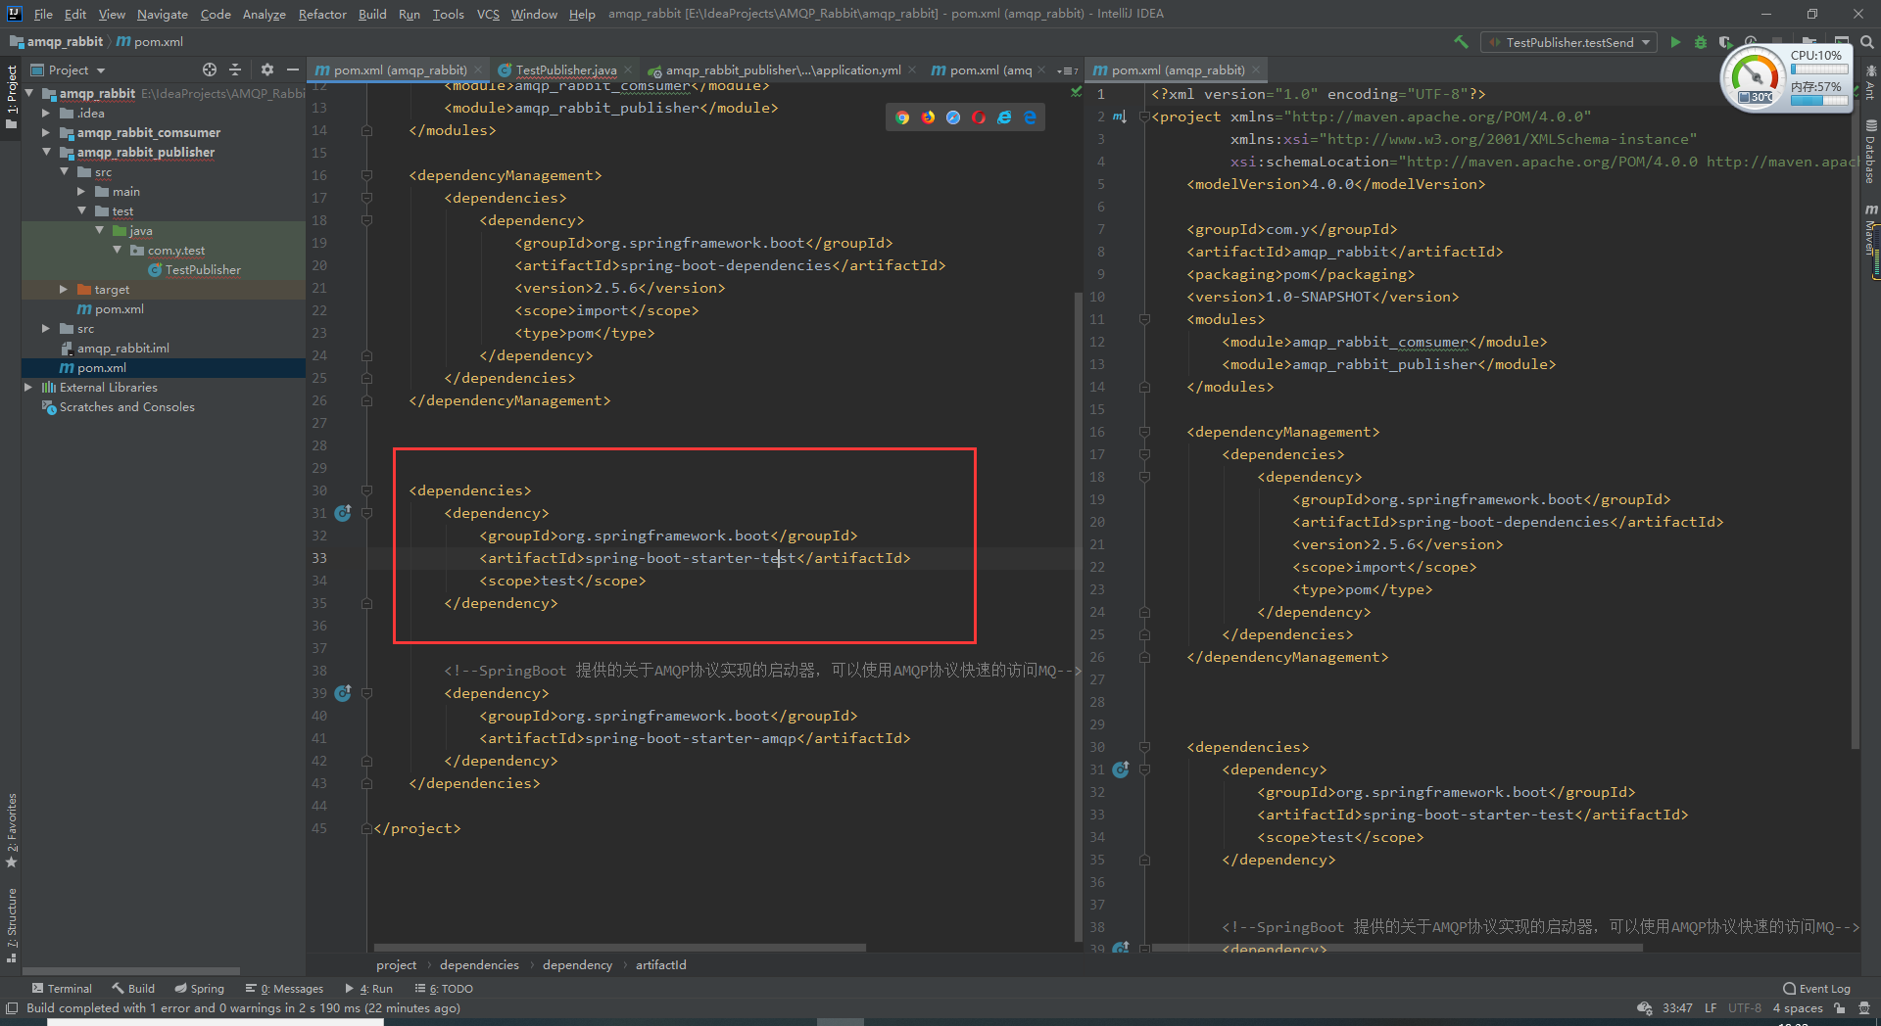Close the left pom.xml (amqp_rabbit) tab
This screenshot has width=1881, height=1026.
(478, 70)
